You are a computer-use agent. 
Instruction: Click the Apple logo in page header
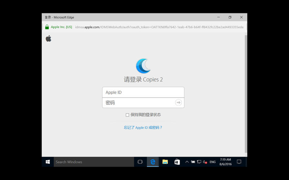(48, 39)
